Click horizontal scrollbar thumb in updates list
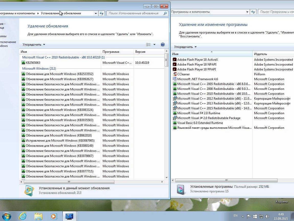 [x=69, y=182]
